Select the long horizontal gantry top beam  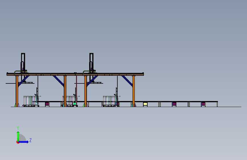point(75,74)
